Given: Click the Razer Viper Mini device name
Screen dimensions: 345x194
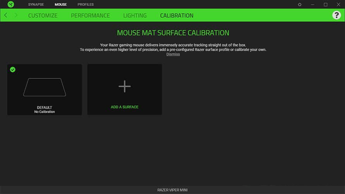Looking at the screenshot, I should pos(172,190).
